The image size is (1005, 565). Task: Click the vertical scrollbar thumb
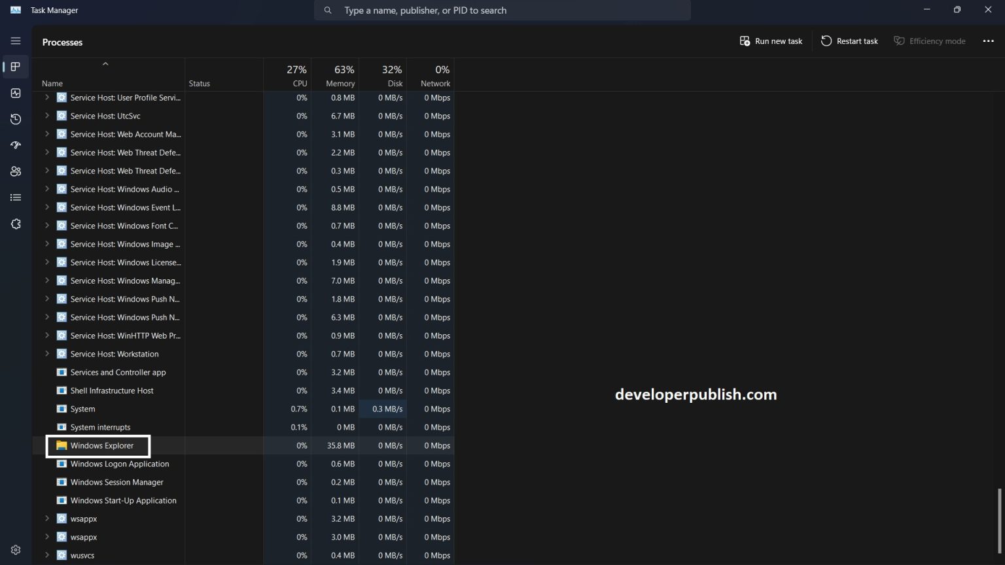999,520
